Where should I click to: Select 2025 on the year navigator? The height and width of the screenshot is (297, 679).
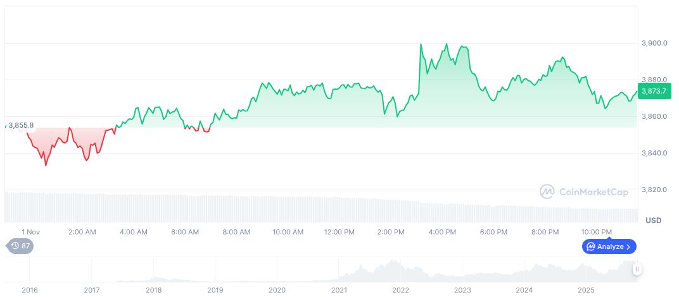pos(586,290)
